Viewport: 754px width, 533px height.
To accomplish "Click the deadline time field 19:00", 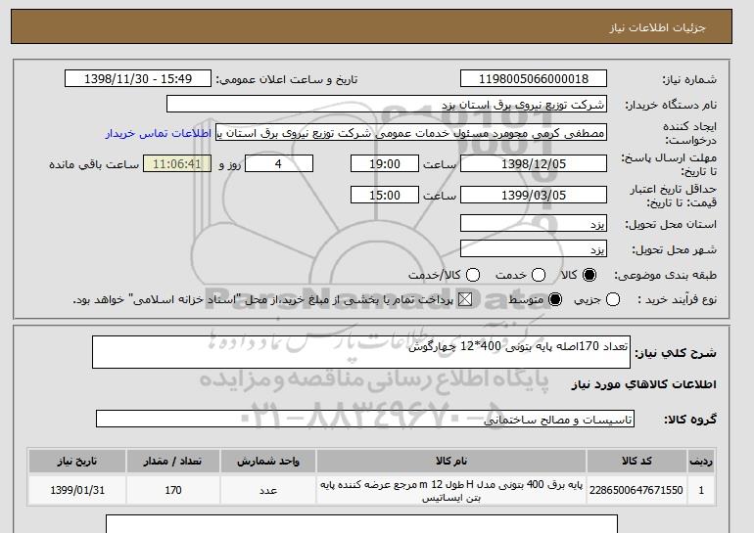I will click(385, 163).
